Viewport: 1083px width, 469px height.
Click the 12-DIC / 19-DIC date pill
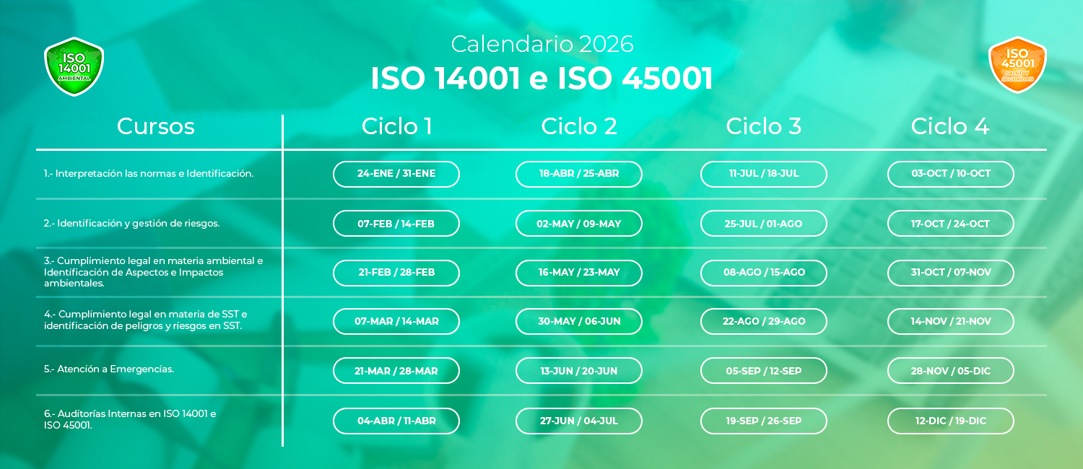[x=950, y=421]
